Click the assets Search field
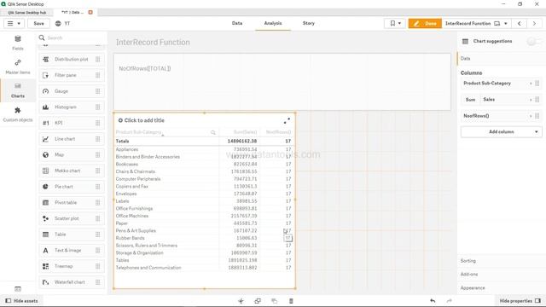 [72, 38]
